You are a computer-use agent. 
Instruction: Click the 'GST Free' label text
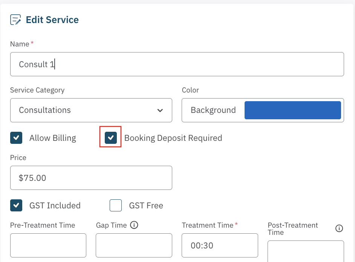click(146, 206)
